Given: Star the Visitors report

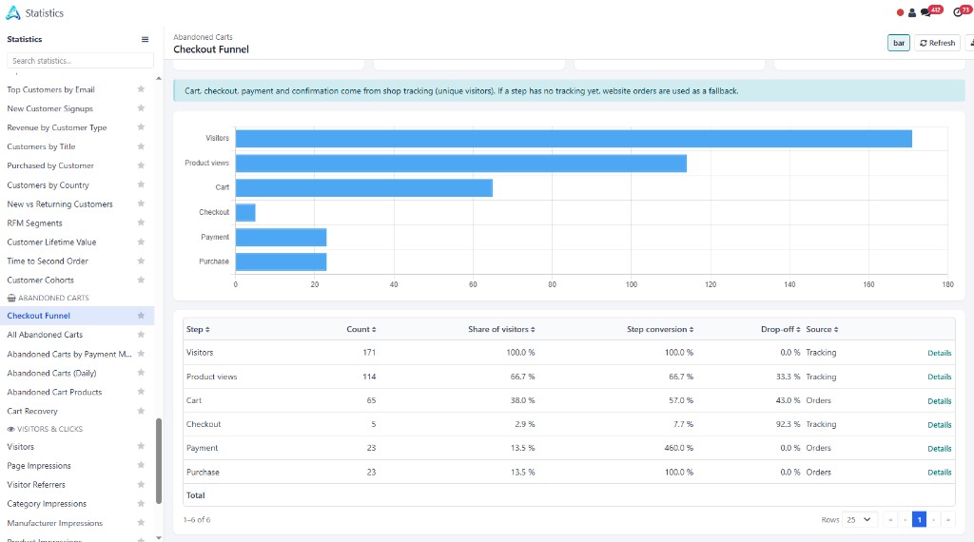Looking at the screenshot, I should pyautogui.click(x=141, y=446).
